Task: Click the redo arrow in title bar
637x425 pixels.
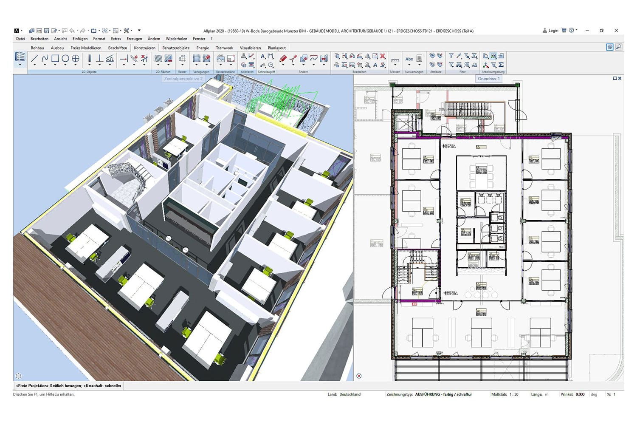Action: [82, 31]
